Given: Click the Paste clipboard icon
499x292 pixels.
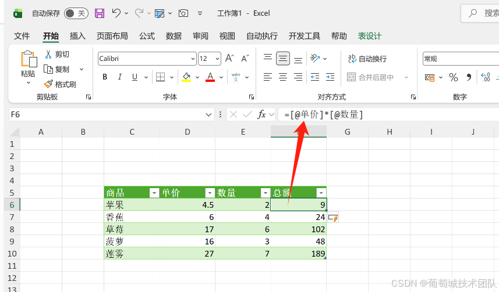Looking at the screenshot, I should pos(28,59).
